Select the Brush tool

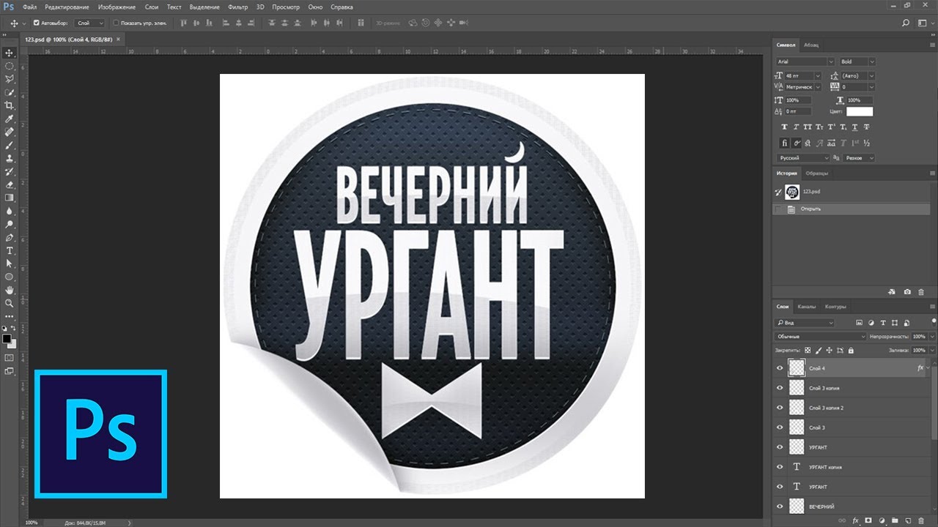[10, 146]
